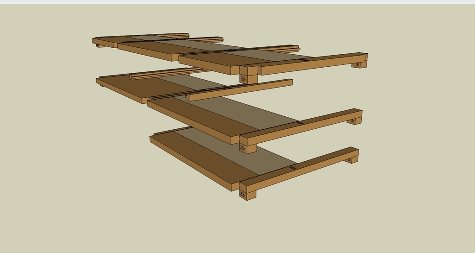Select the top shelf's far-left board

114,42
